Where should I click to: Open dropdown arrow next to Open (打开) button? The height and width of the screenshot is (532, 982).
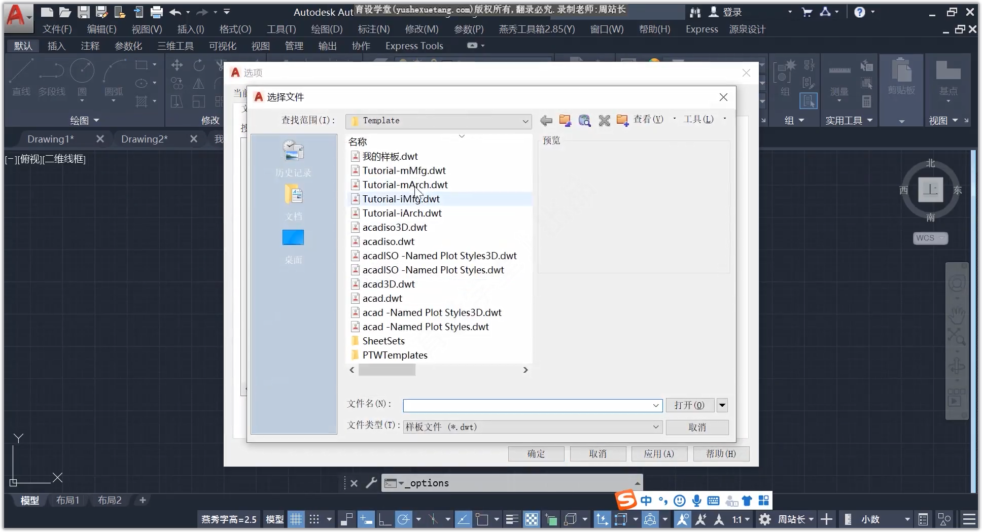[722, 405]
